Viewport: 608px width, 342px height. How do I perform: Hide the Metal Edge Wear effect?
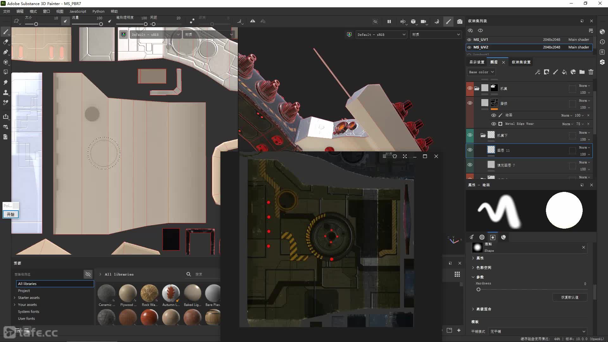point(493,124)
